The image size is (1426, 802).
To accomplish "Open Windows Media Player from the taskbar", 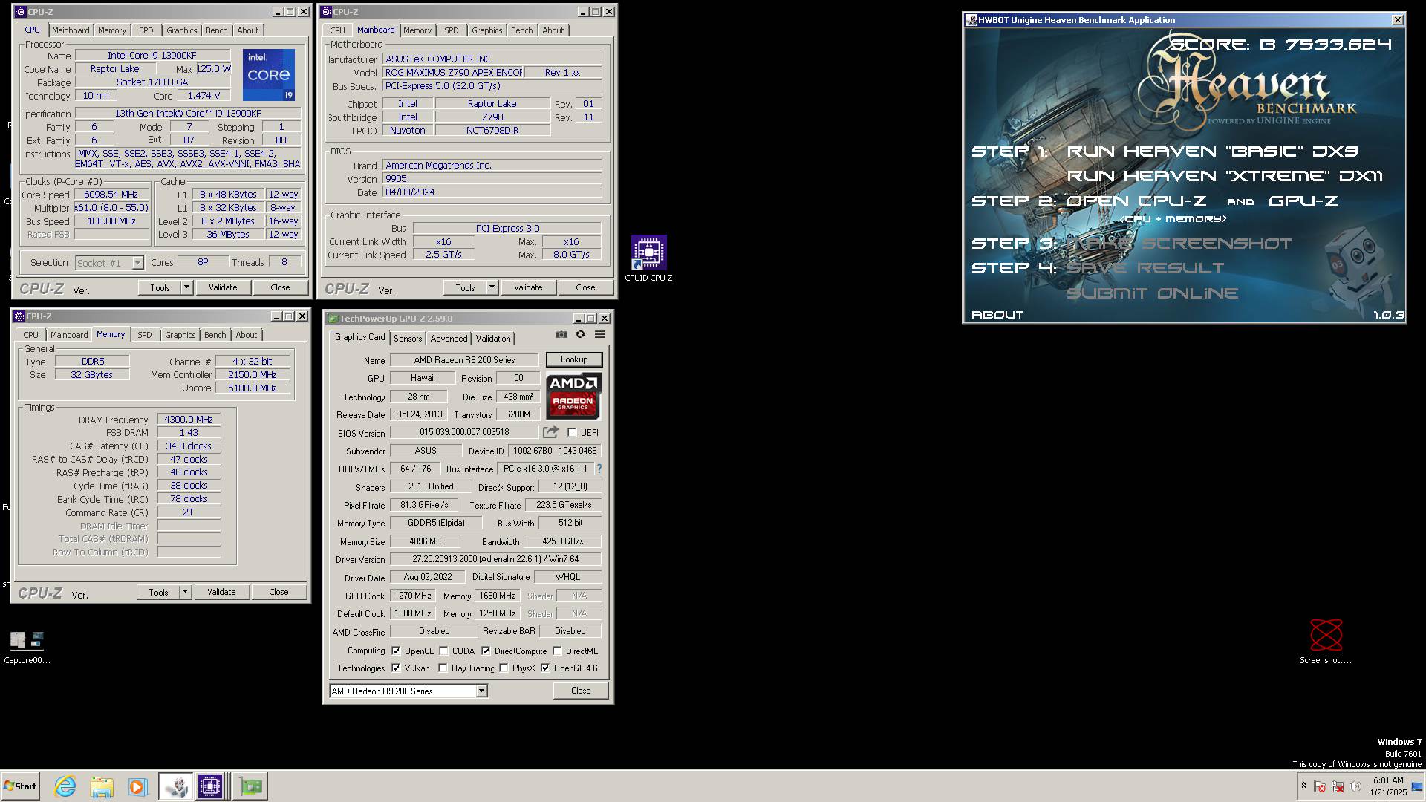I will coord(137,786).
